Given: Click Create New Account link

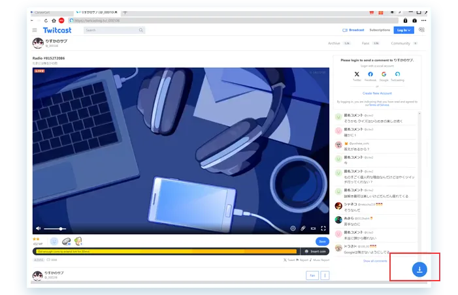Looking at the screenshot, I should [x=377, y=93].
